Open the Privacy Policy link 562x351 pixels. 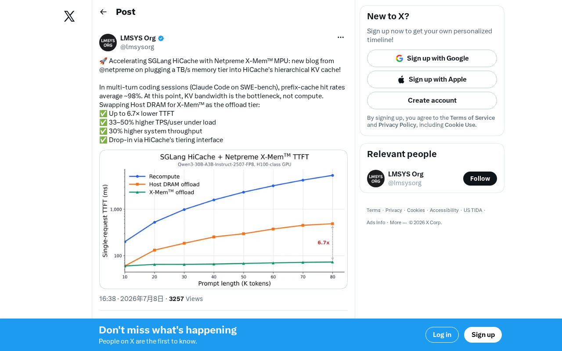[x=397, y=125]
